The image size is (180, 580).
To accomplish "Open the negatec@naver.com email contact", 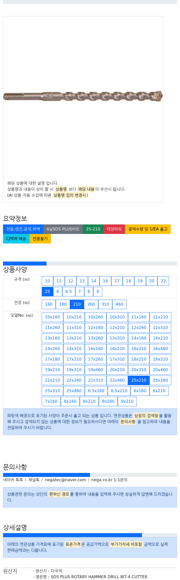I will (x=65, y=480).
